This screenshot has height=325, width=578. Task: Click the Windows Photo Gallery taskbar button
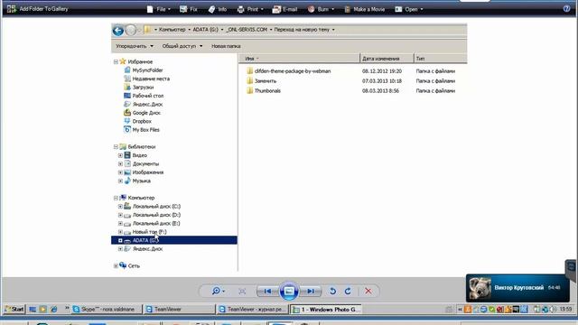click(x=326, y=310)
